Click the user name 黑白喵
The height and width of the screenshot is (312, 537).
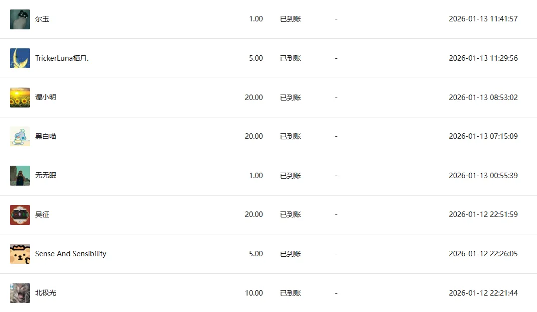[x=45, y=136]
